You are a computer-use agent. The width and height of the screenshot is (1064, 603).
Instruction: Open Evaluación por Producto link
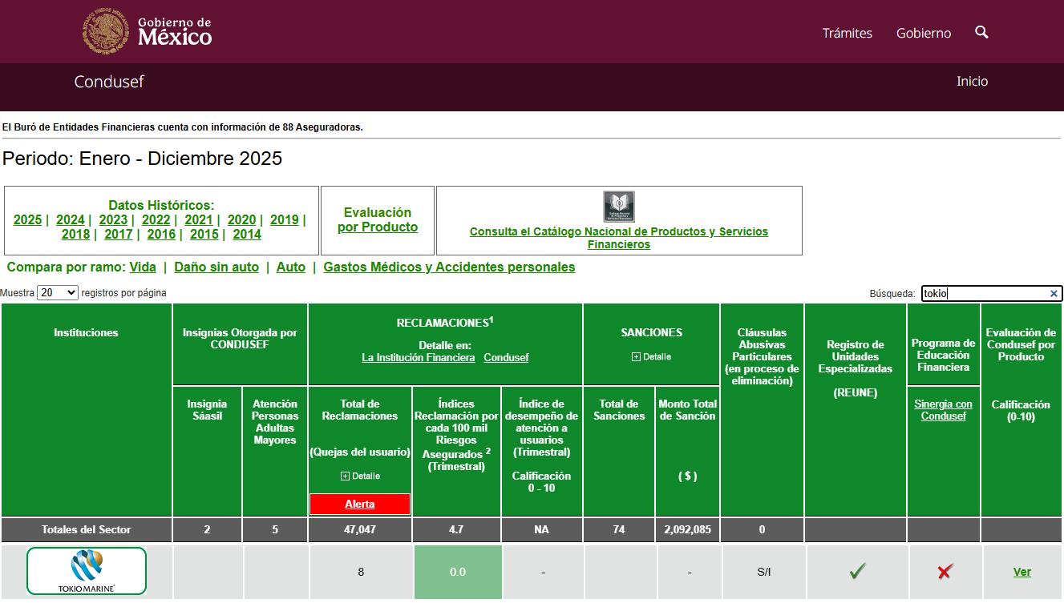click(378, 220)
